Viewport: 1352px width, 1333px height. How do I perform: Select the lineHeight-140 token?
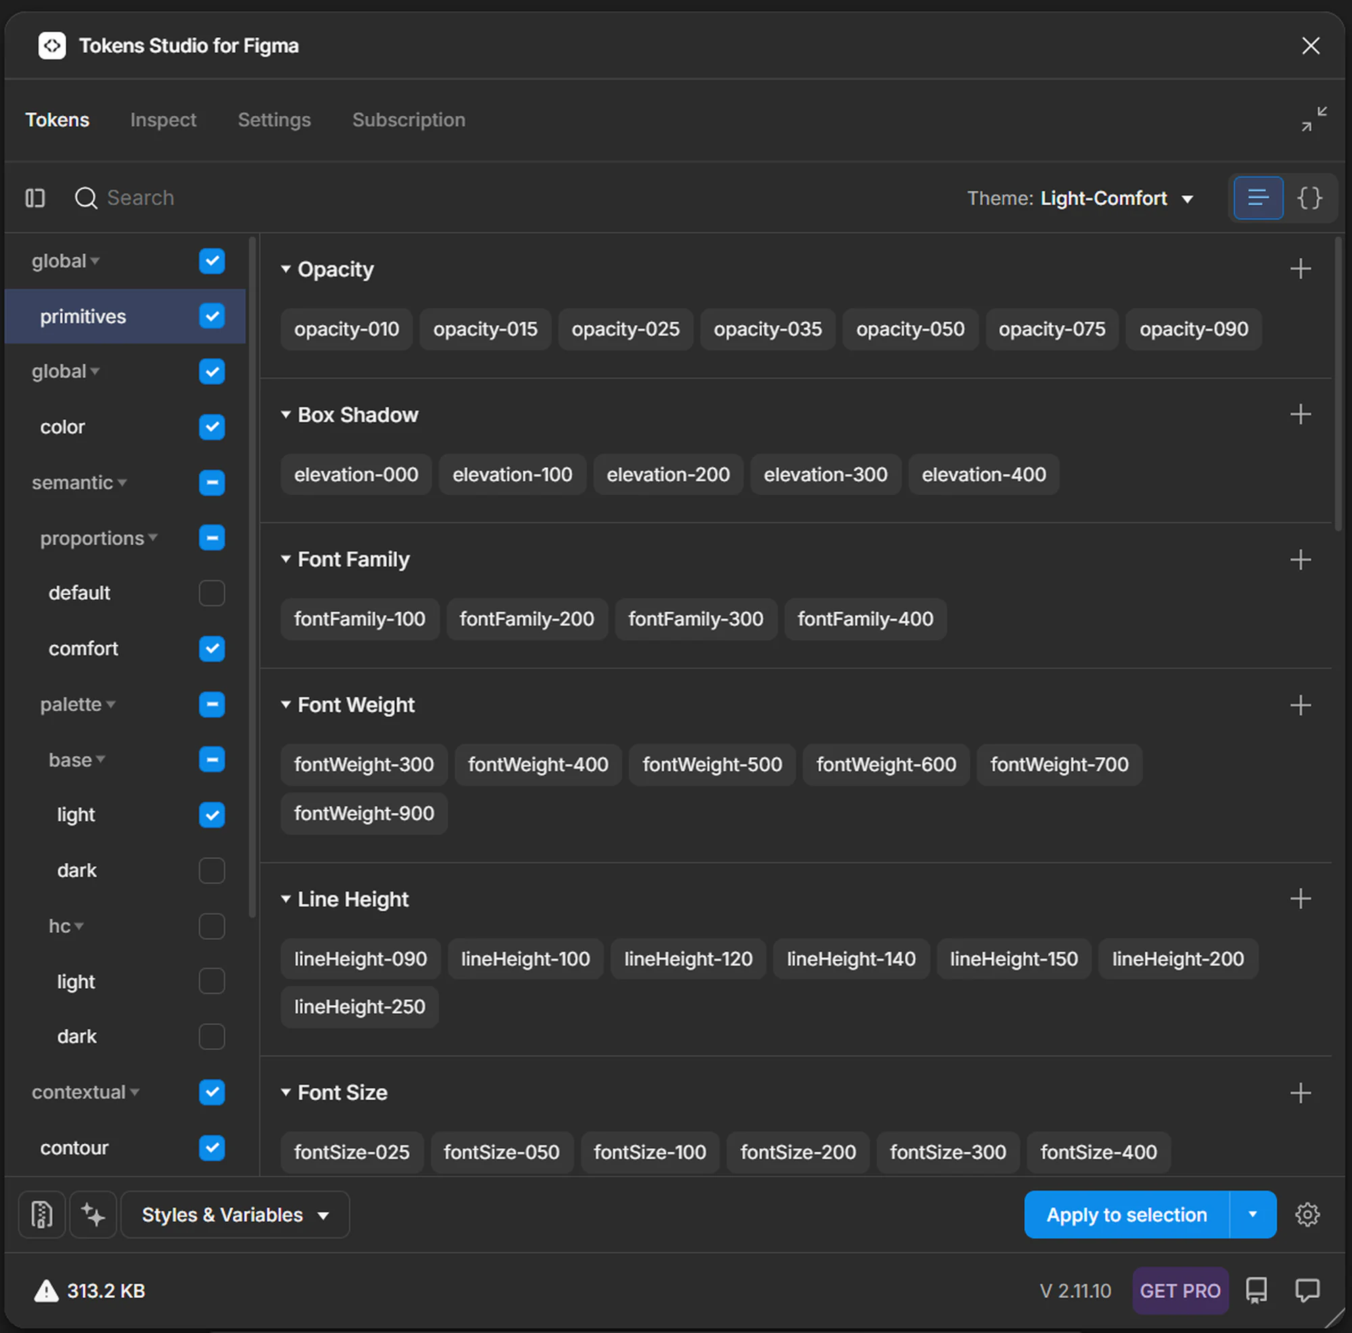850,959
